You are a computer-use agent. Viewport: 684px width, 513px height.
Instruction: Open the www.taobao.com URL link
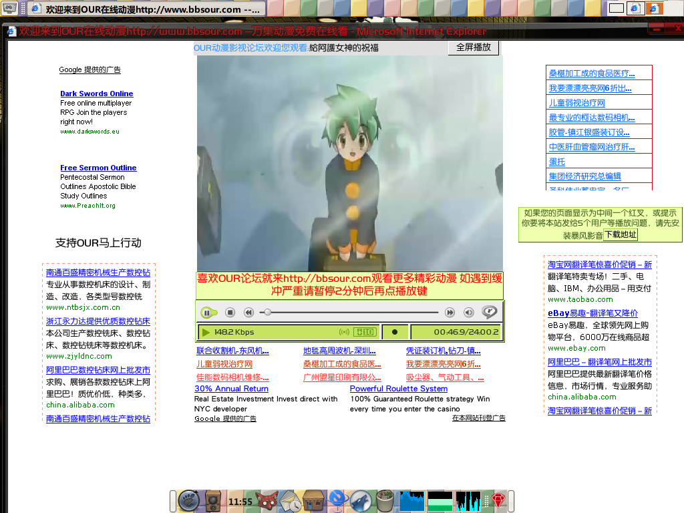point(580,299)
